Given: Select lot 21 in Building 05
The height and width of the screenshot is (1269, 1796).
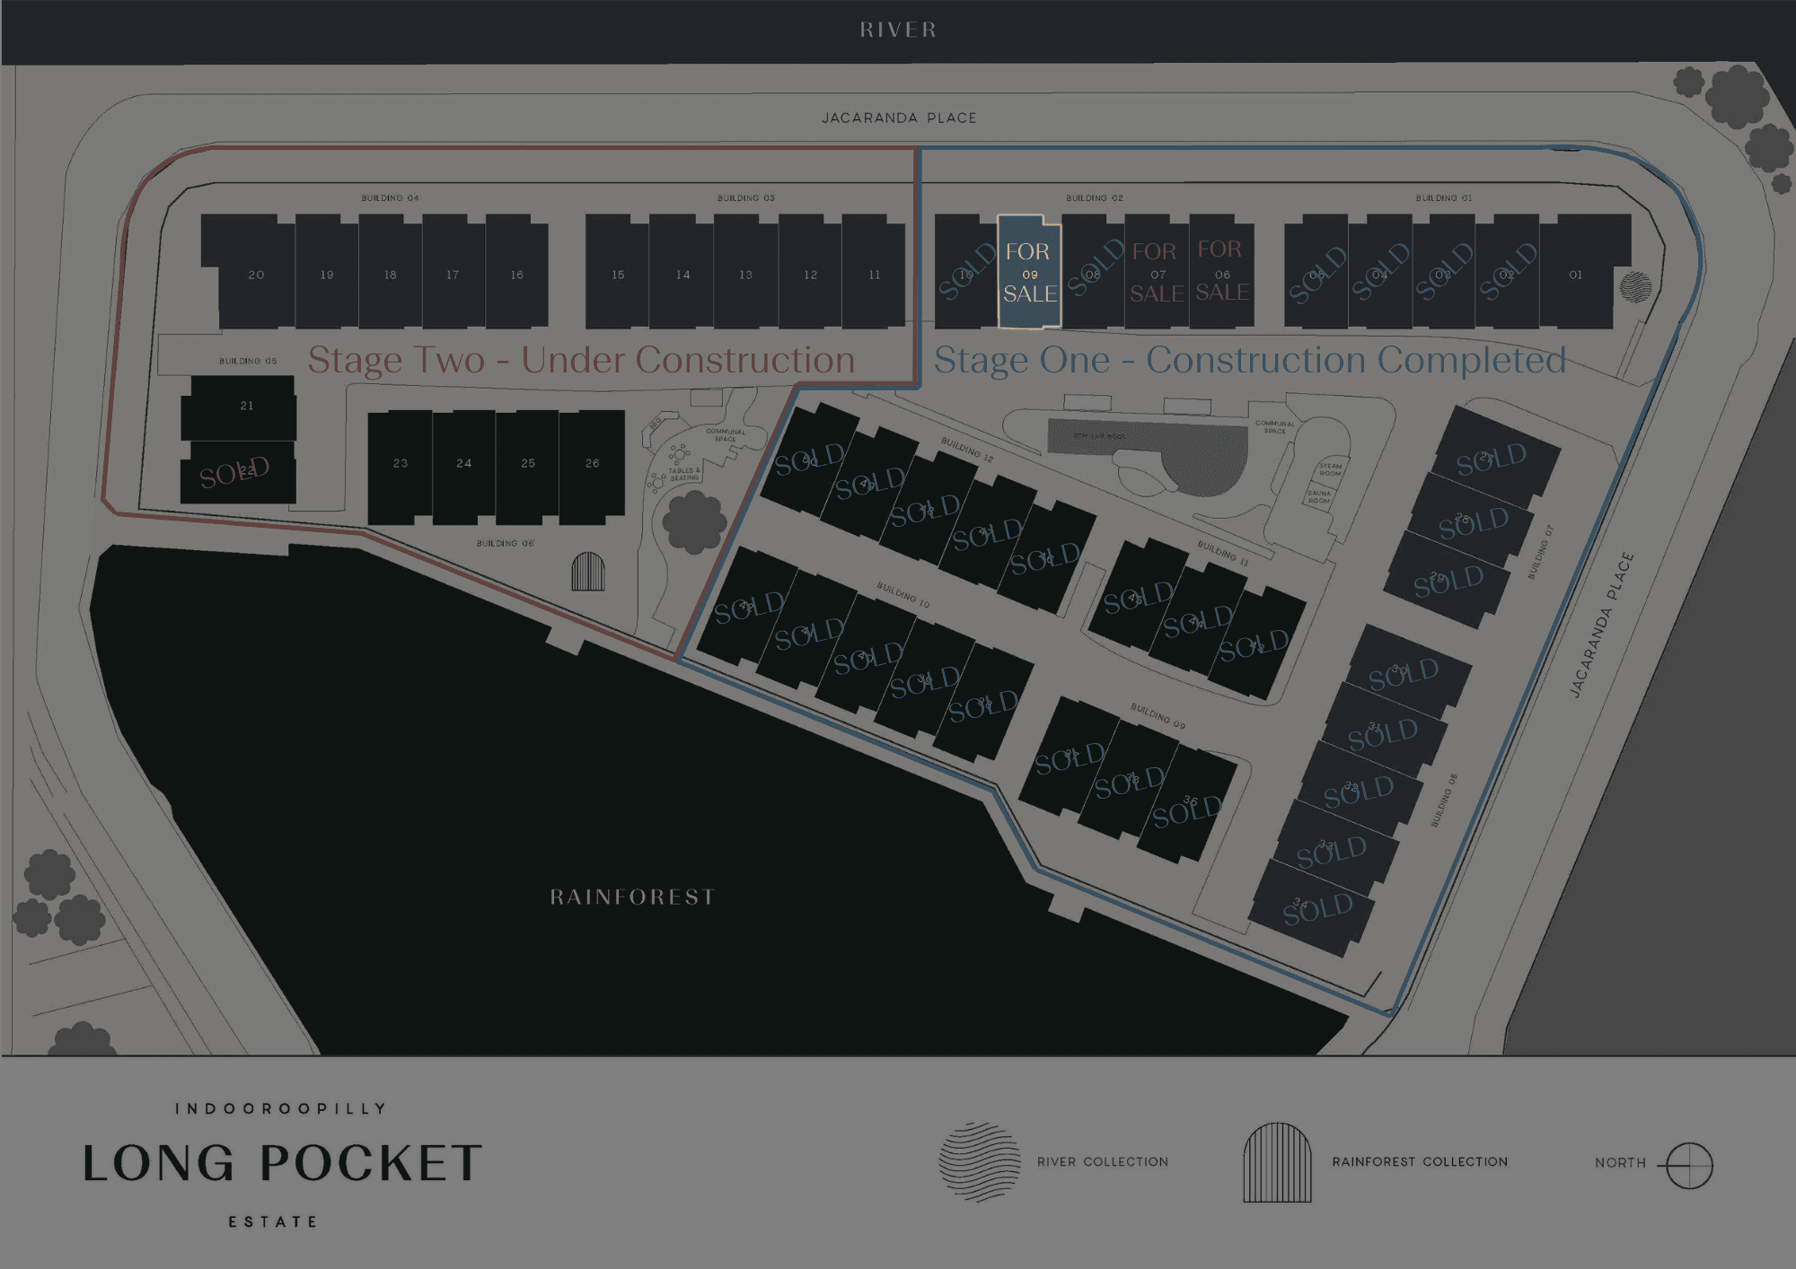Looking at the screenshot, I should tap(239, 407).
